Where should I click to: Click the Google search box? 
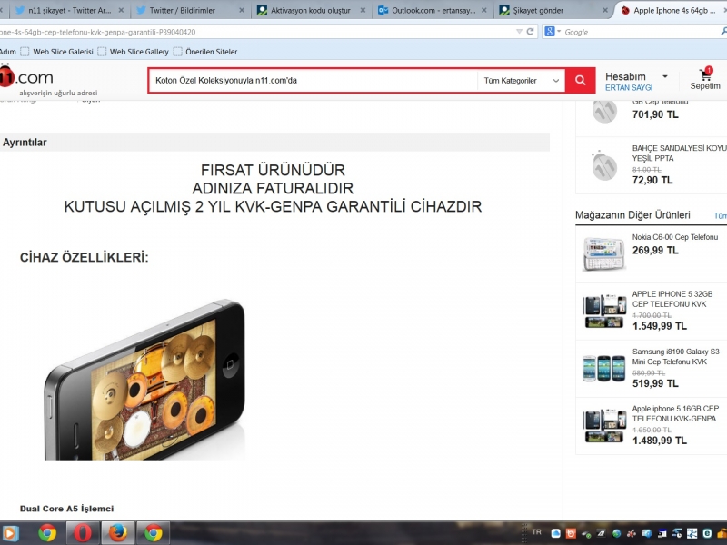tap(640, 32)
